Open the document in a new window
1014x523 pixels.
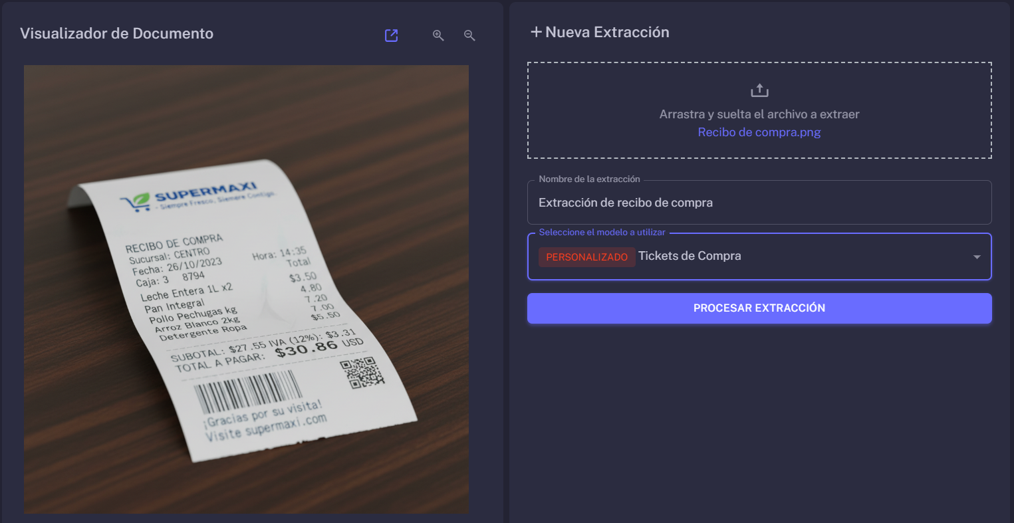tap(392, 35)
